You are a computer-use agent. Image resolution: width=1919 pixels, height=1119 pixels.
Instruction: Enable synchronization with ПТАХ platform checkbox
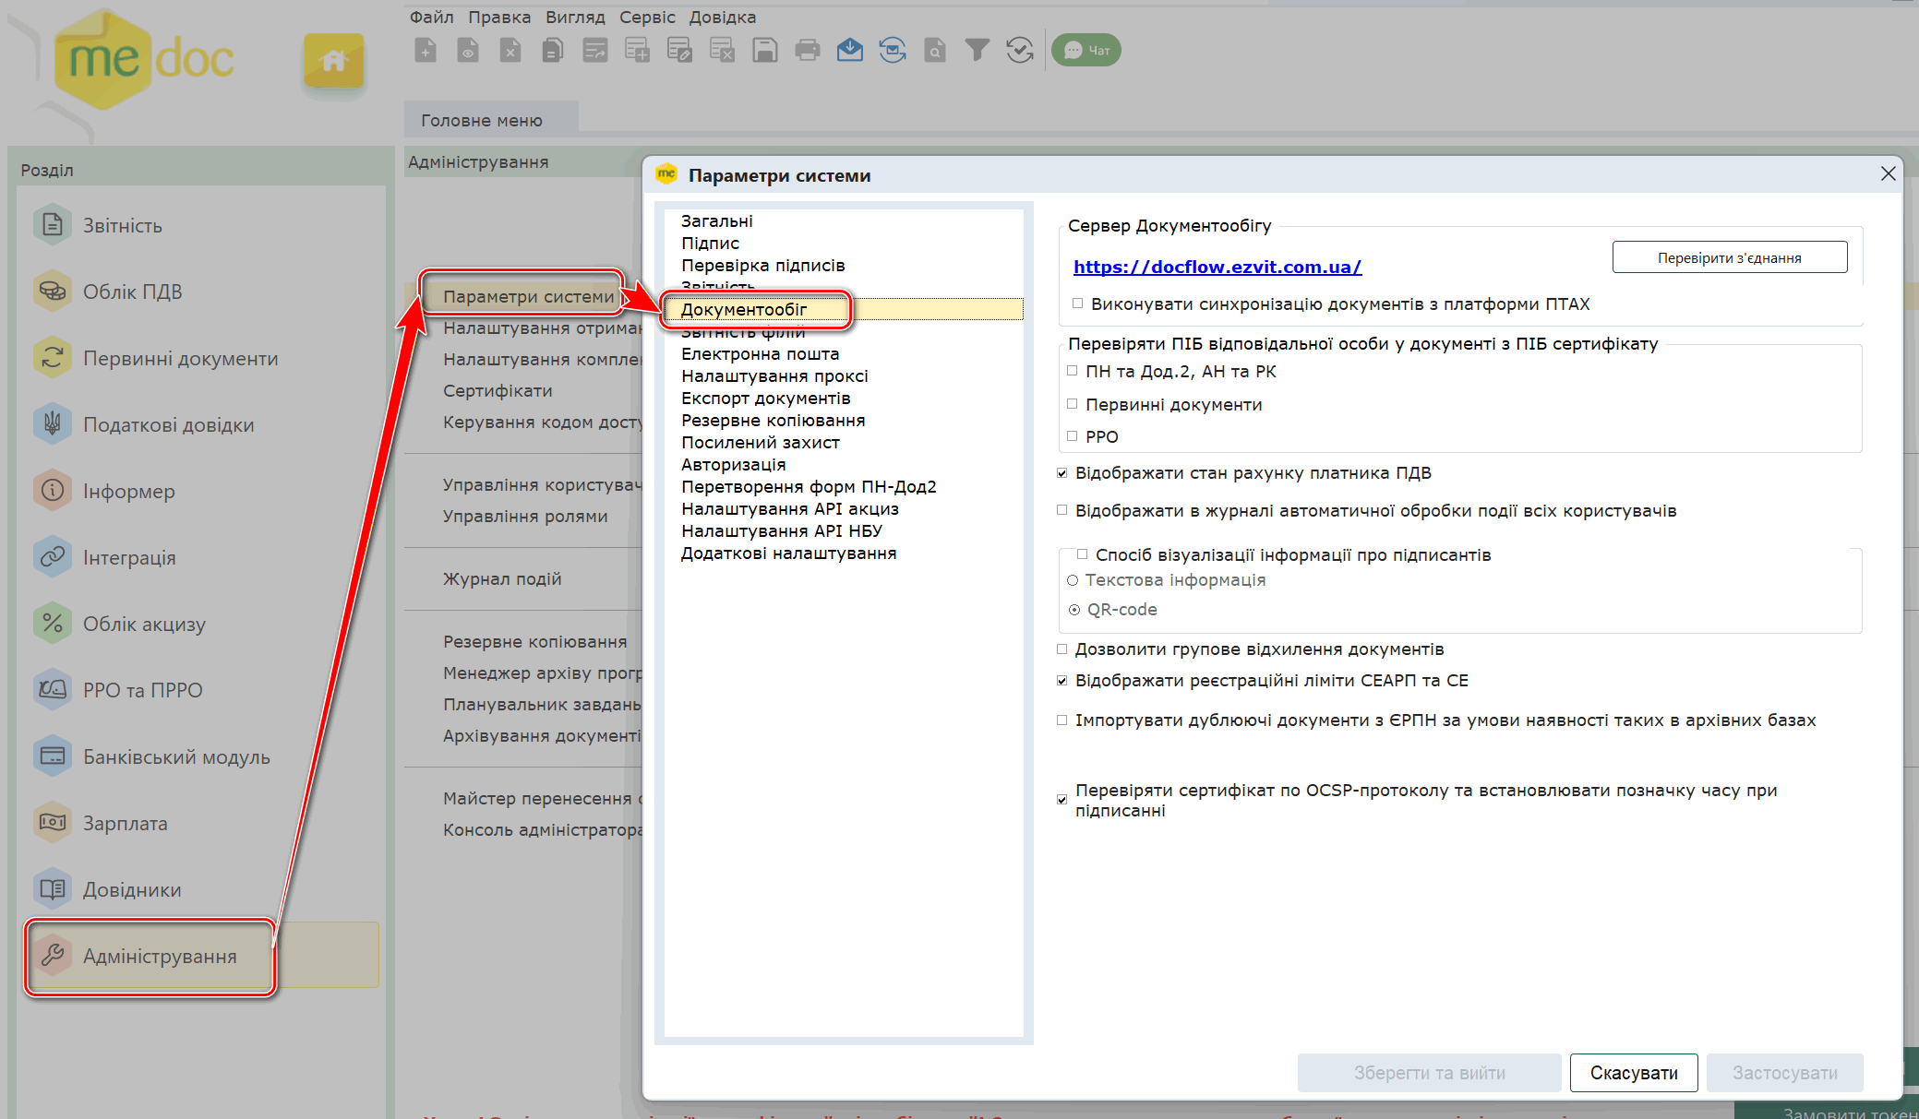[1077, 304]
